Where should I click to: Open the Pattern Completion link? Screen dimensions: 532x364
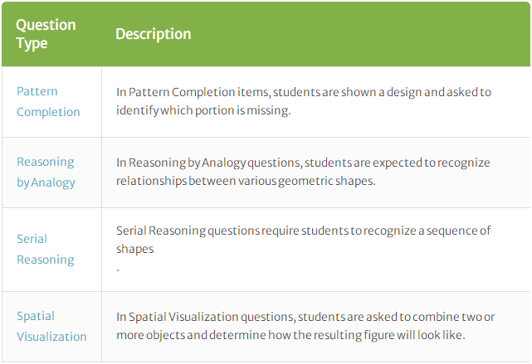point(48,101)
